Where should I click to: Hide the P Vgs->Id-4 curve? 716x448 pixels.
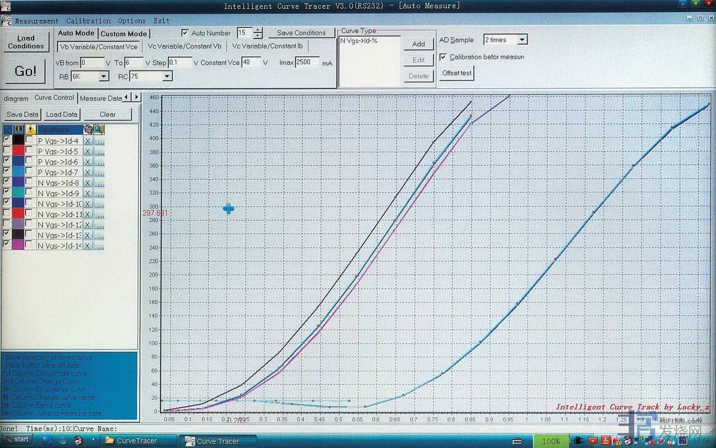(7, 140)
